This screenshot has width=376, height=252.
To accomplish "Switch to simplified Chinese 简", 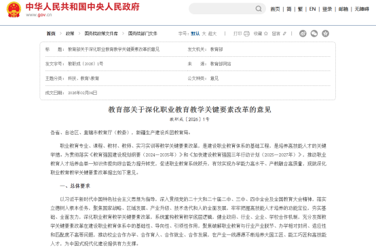I will pyautogui.click(x=289, y=9).
